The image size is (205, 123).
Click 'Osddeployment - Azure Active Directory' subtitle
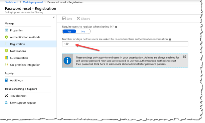(x=24, y=12)
